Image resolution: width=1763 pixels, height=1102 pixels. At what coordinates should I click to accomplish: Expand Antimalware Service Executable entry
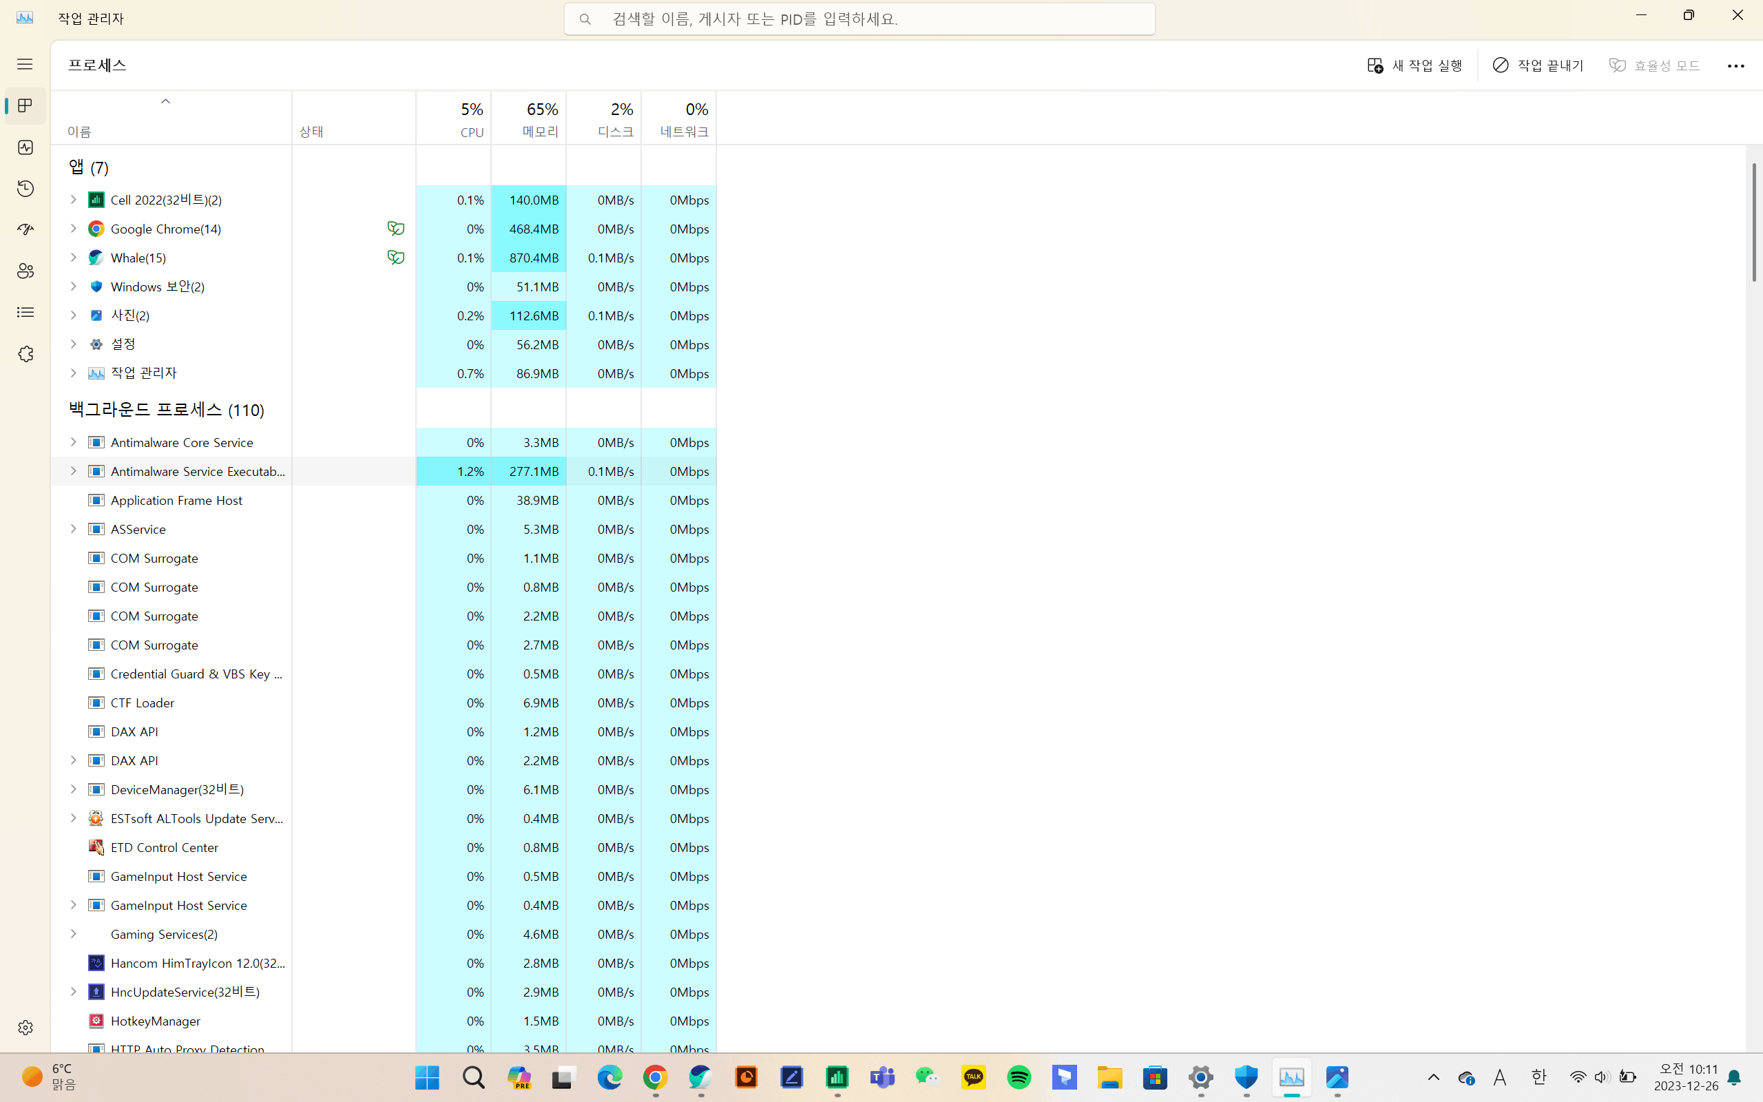pos(73,471)
